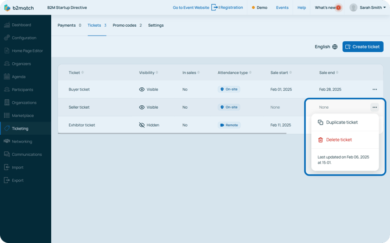Click the b2match logo icon
The height and width of the screenshot is (243, 390).
tap(7, 8)
